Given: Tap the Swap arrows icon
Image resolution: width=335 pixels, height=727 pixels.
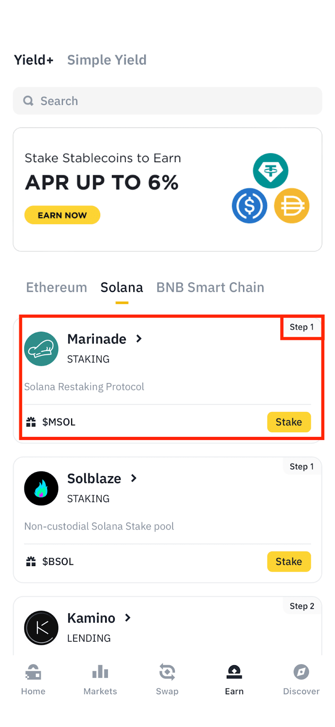Looking at the screenshot, I should [167, 672].
